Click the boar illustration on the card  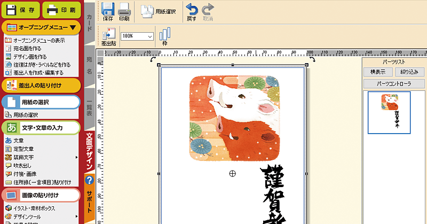tap(234, 118)
